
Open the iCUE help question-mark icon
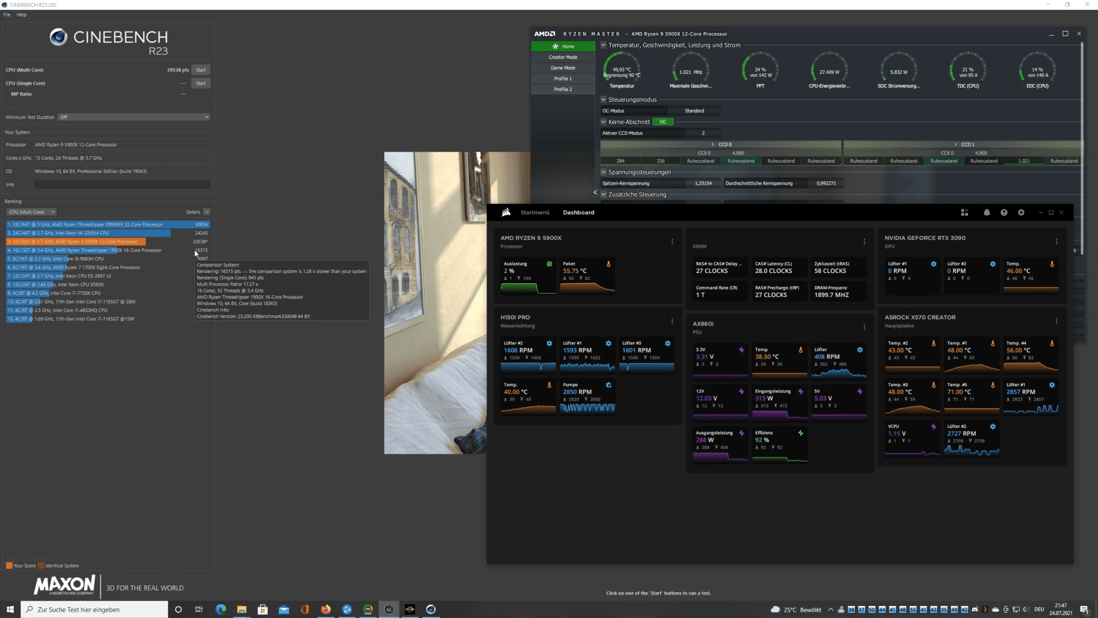tap(1004, 212)
